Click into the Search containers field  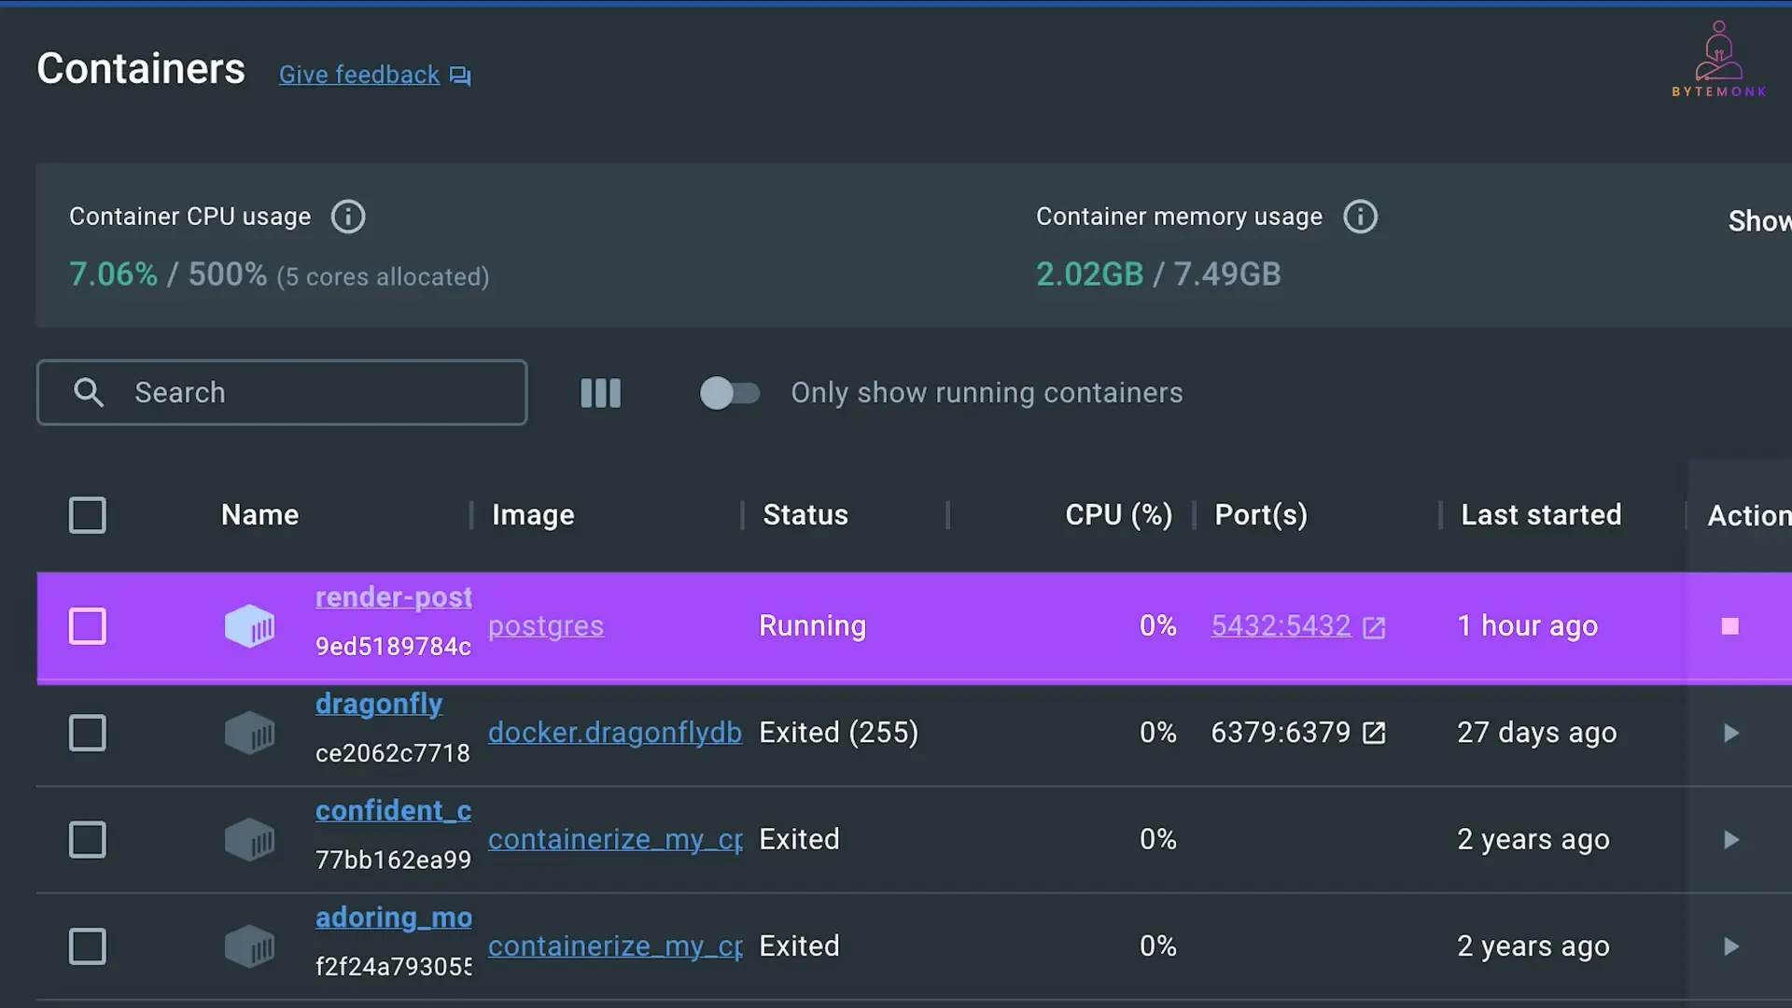point(282,392)
